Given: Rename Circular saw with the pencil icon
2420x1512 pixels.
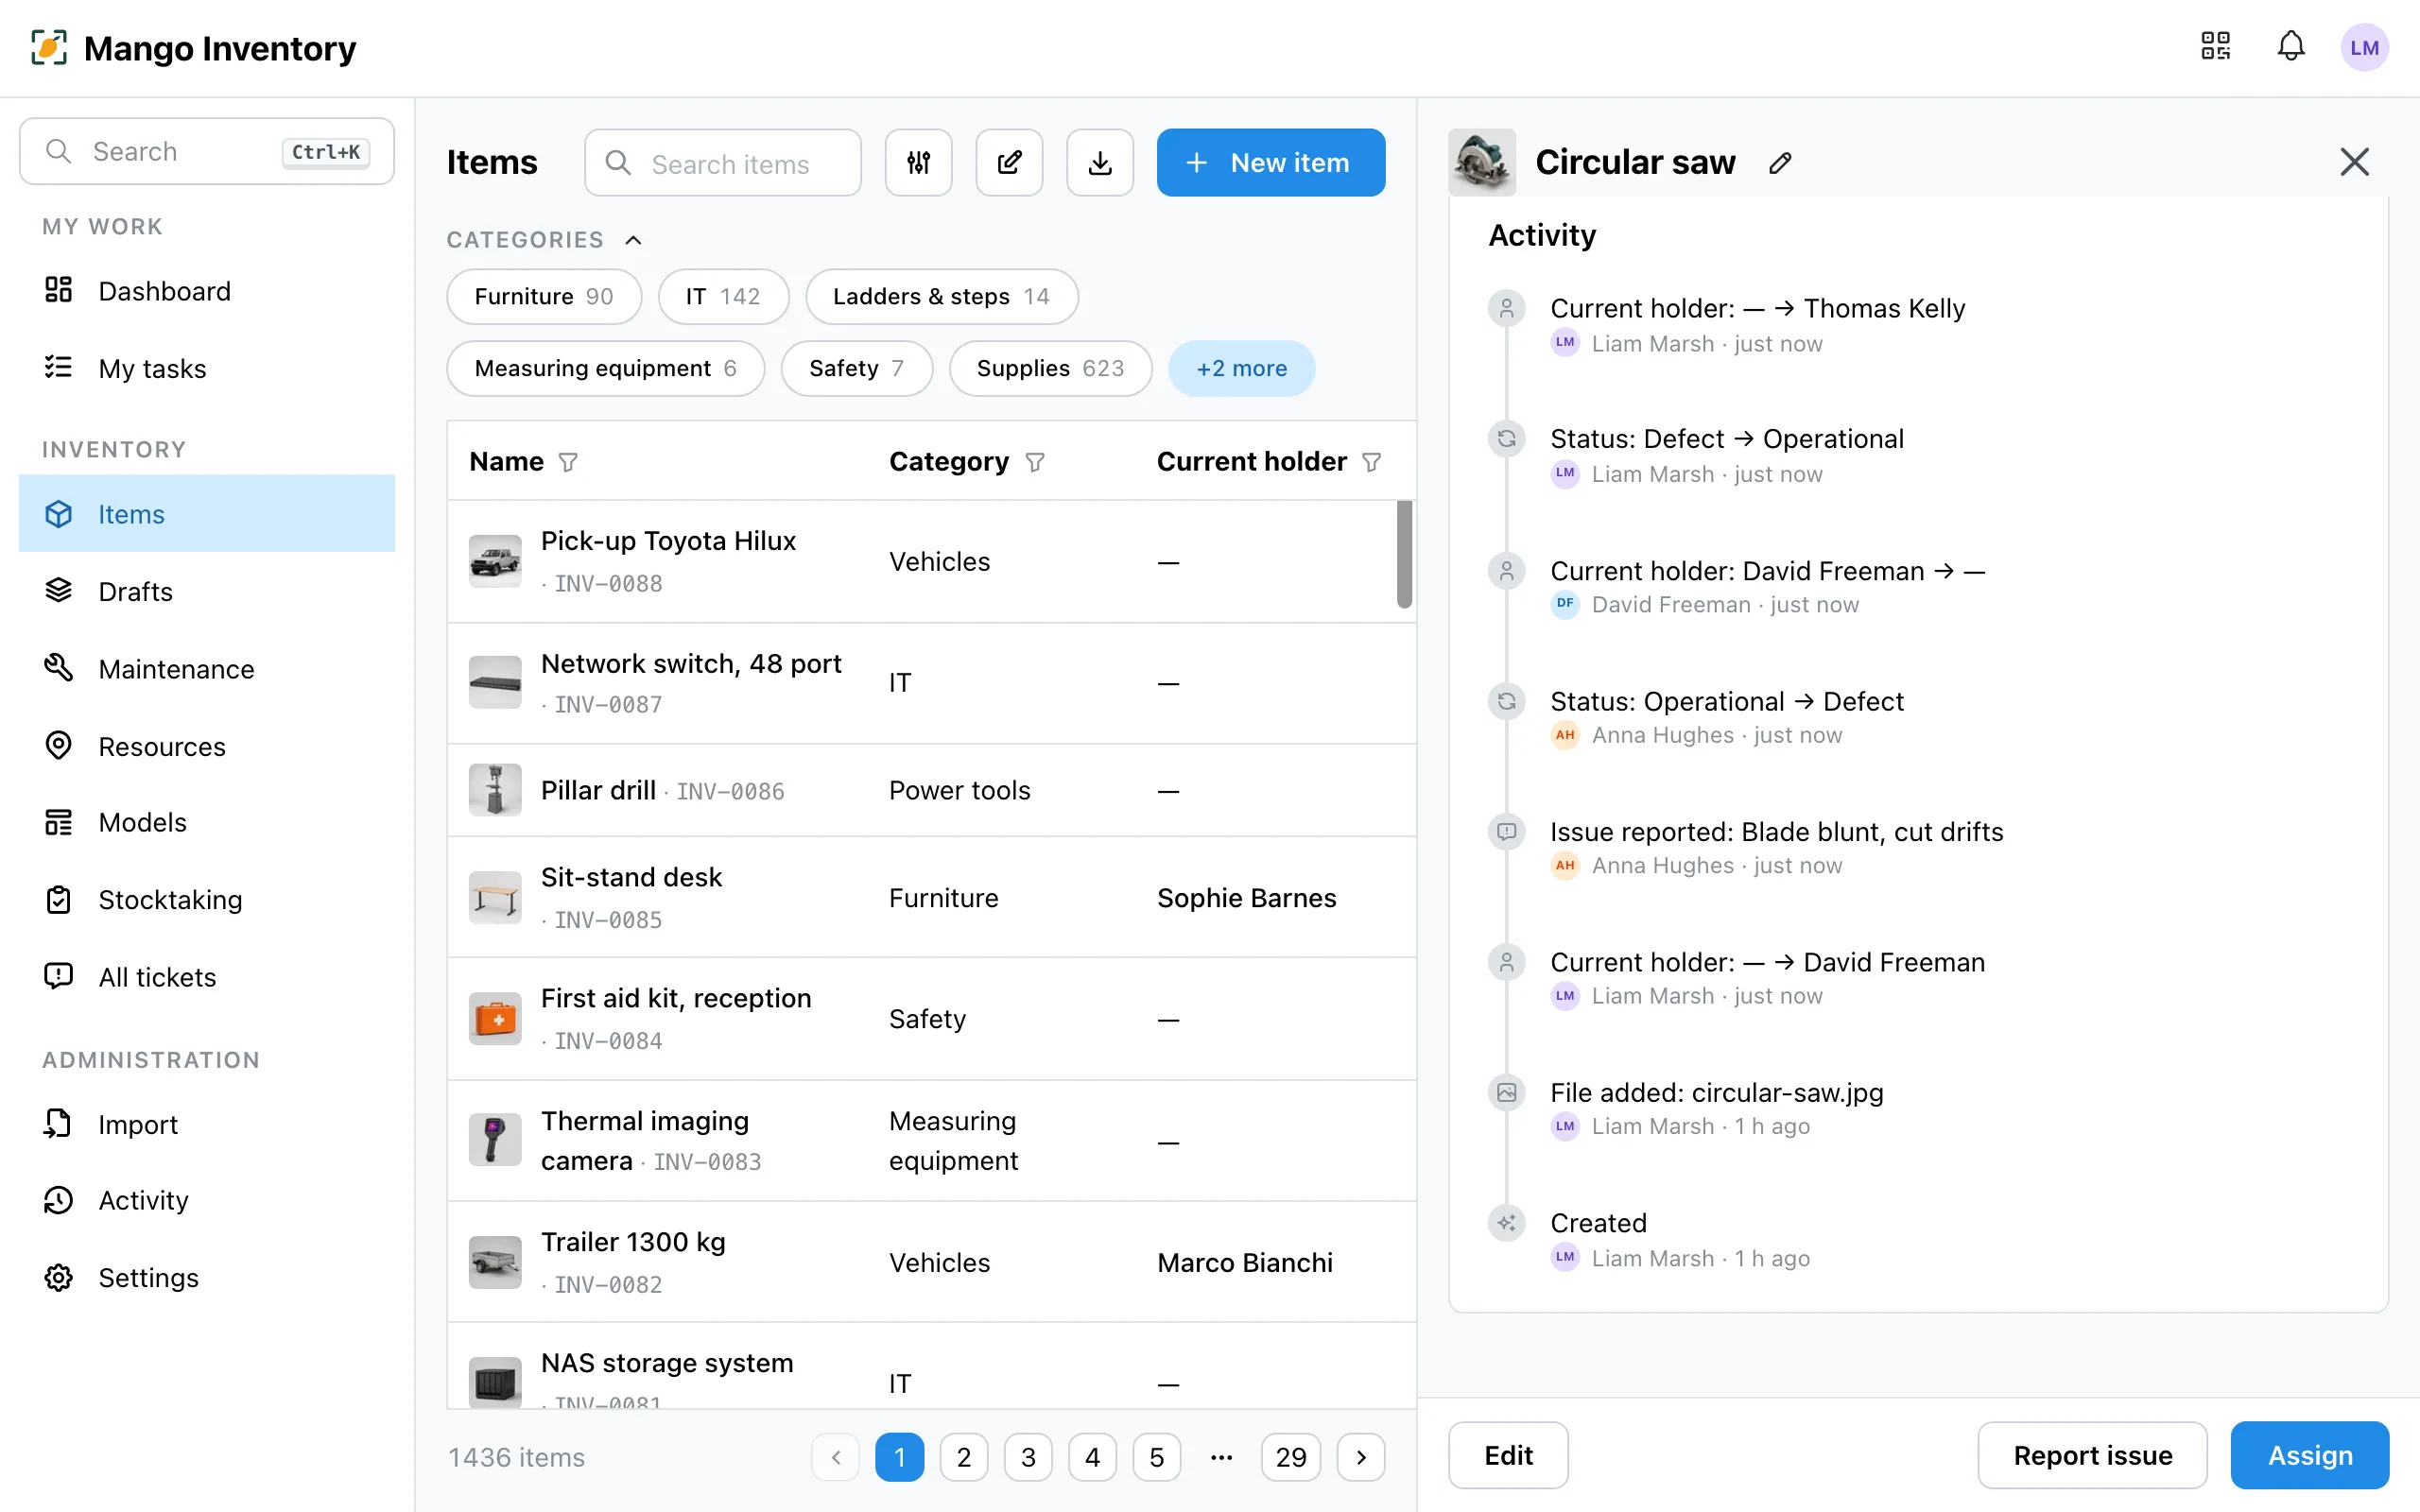Looking at the screenshot, I should click(x=1780, y=162).
